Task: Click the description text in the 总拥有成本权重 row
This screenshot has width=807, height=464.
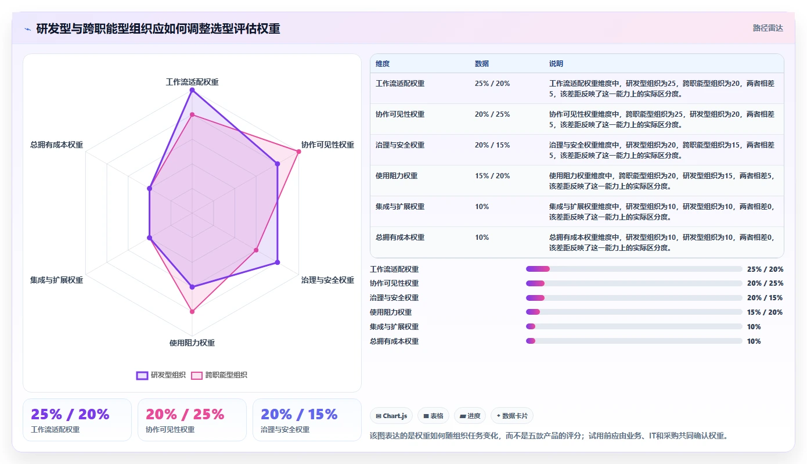Action: (662, 242)
